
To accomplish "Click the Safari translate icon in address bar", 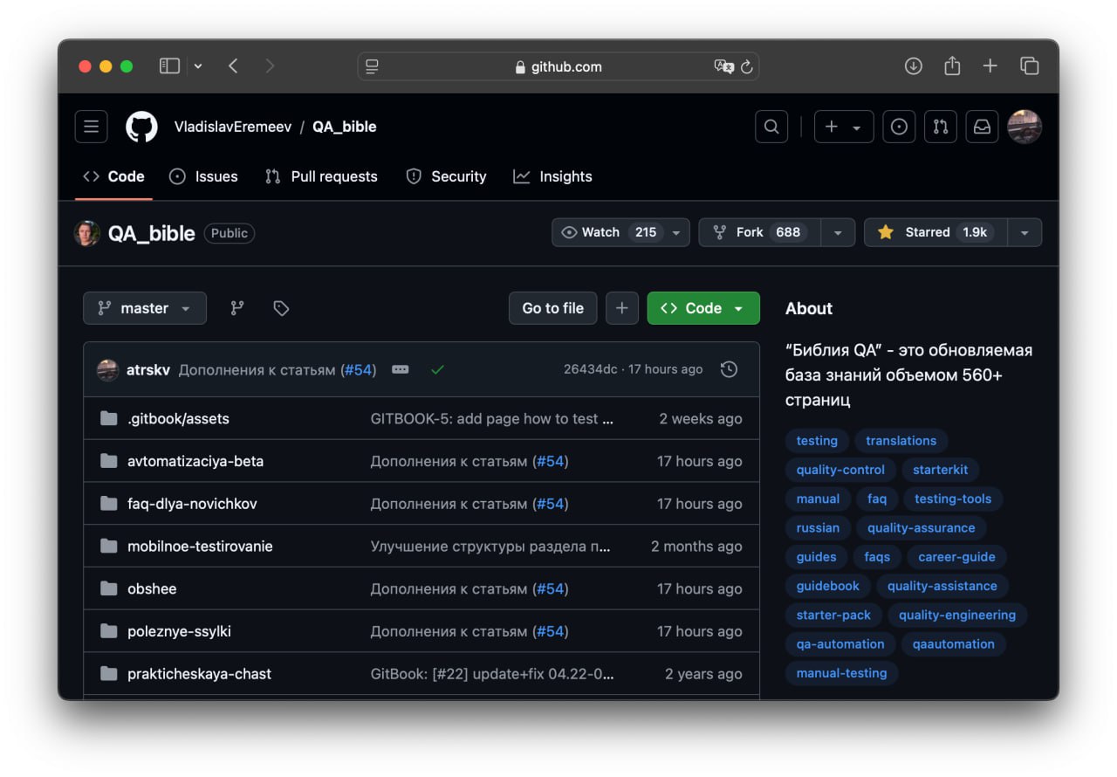I will pos(723,66).
